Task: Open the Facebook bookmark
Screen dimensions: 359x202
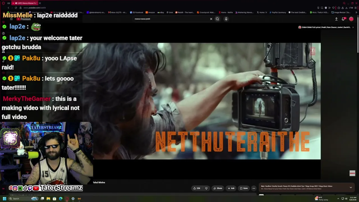Action: 137,12
